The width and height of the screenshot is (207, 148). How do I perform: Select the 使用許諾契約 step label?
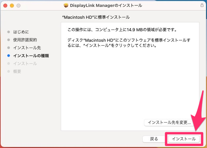pos(25,40)
